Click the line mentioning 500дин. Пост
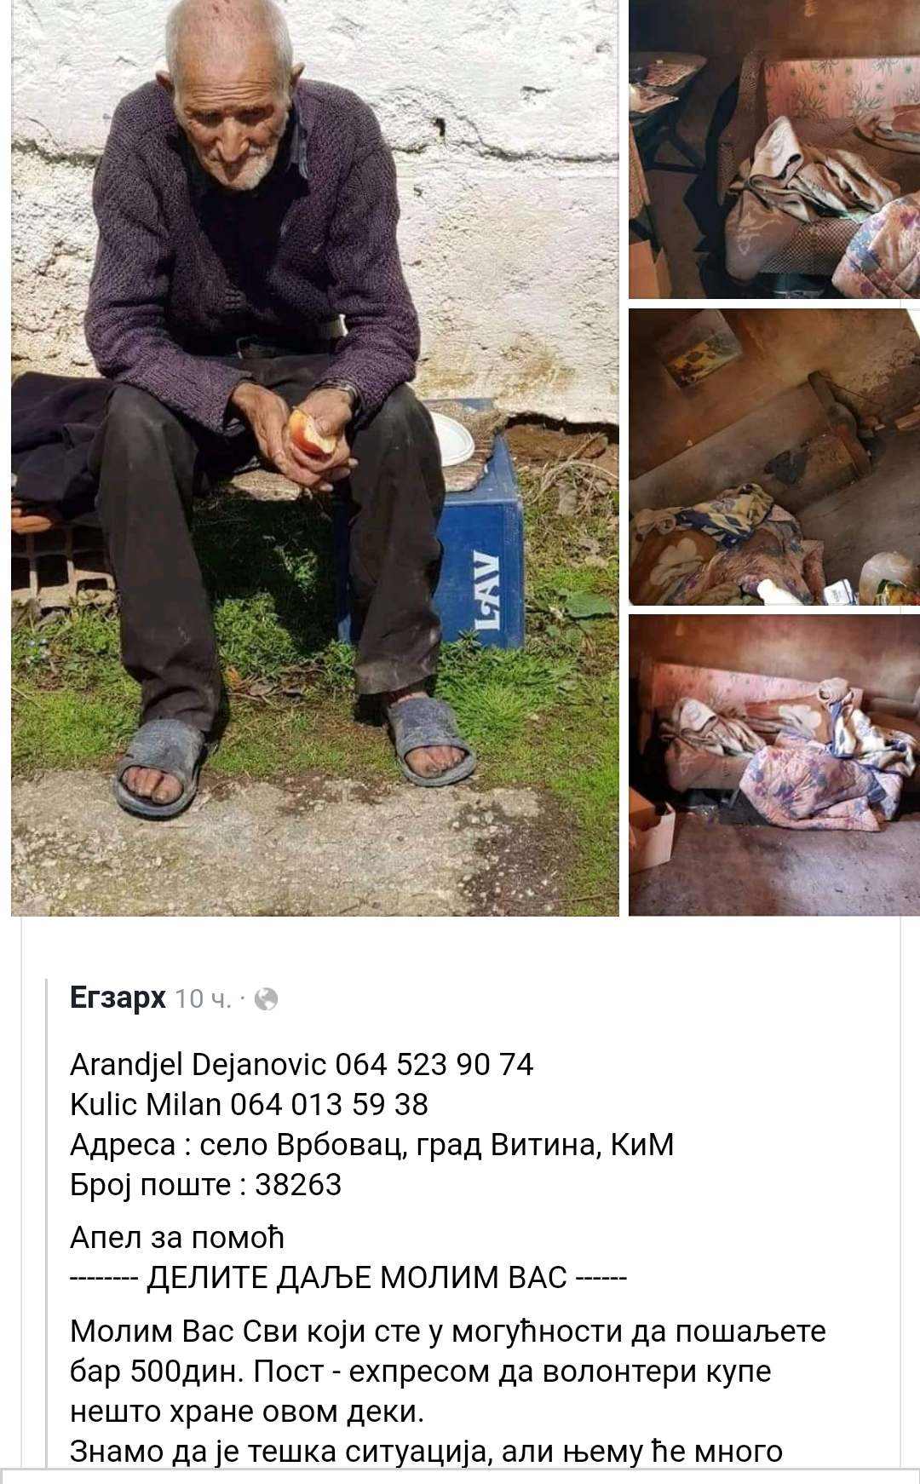This screenshot has height=1484, width=920. 420,1372
